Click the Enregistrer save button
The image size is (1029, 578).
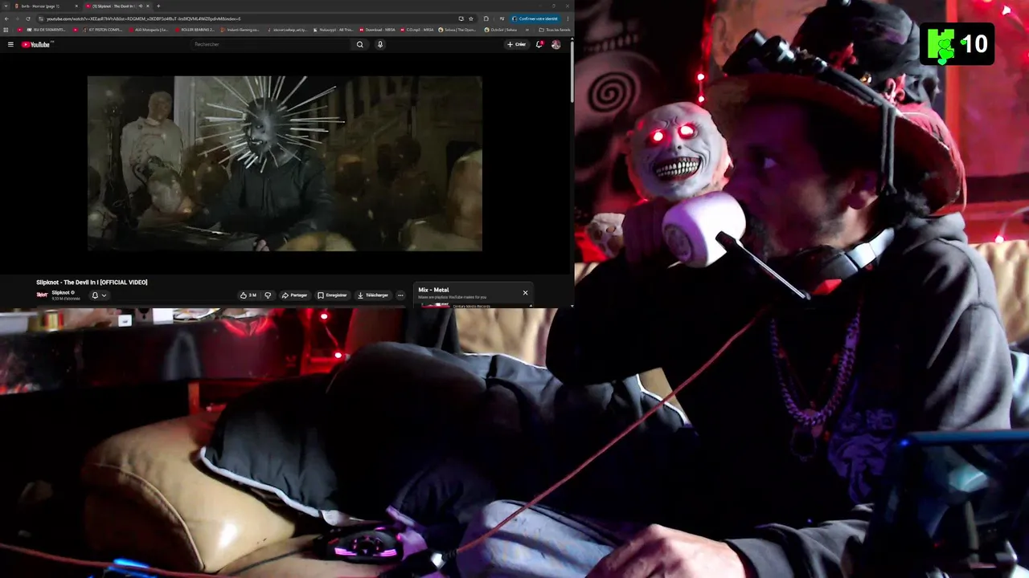coord(332,295)
